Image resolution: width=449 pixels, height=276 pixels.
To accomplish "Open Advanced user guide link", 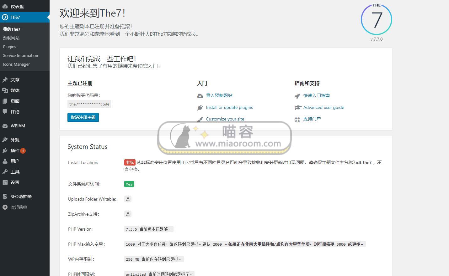I will (323, 107).
